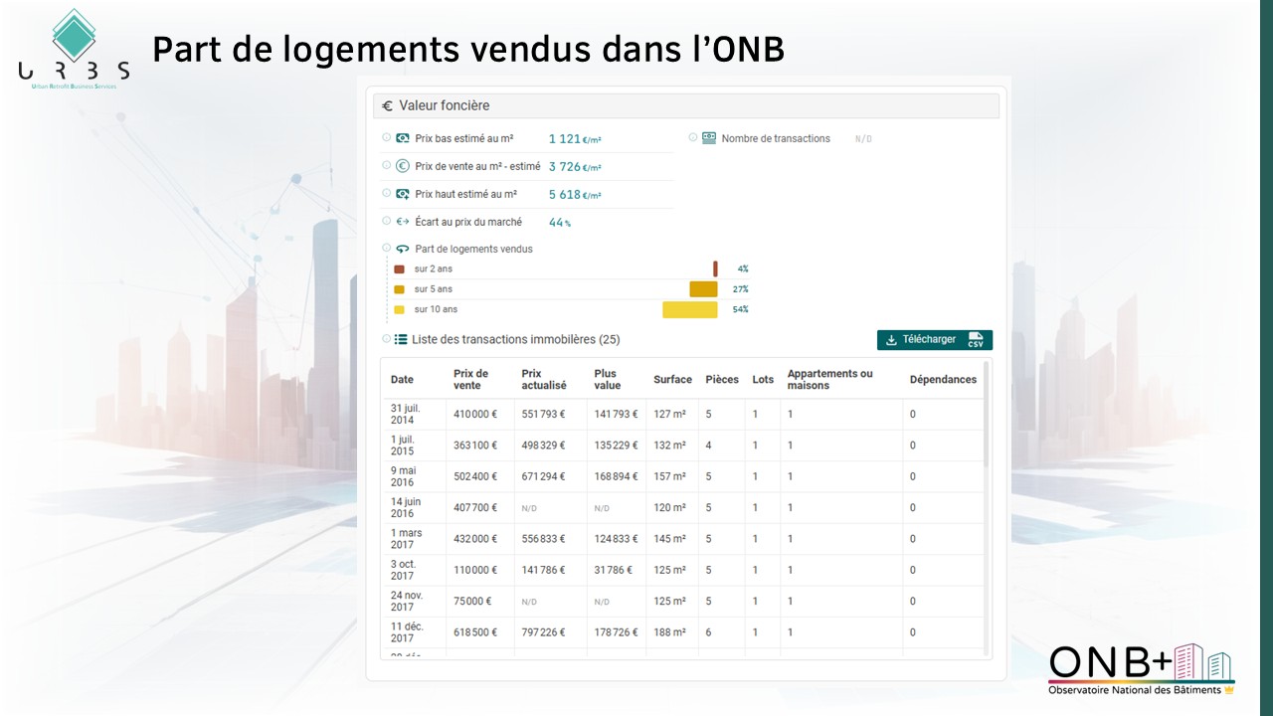This screenshot has height=716, width=1273.
Task: Click the CSV file icon on the download button
Action: [976, 340]
